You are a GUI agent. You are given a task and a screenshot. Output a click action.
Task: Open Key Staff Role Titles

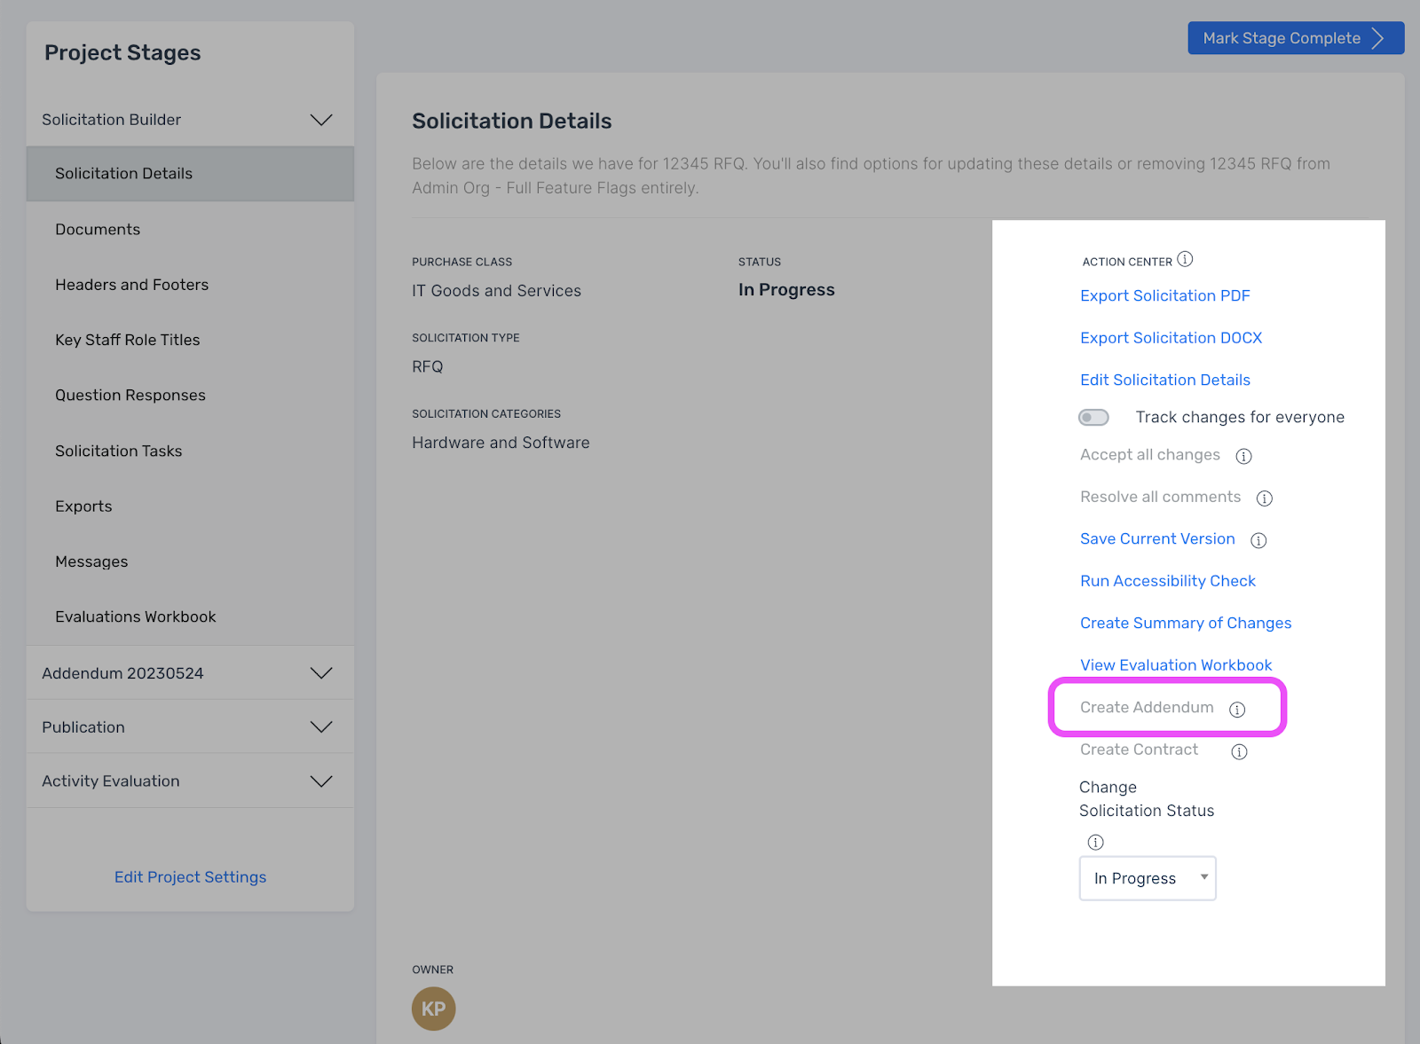coord(190,340)
